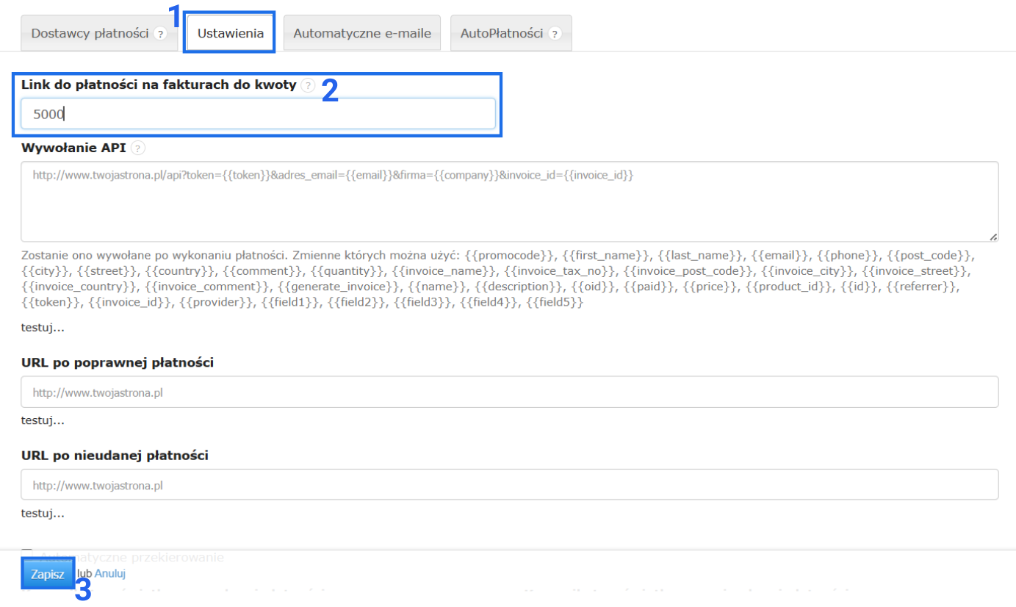Focus the invoice amount field containing 5000

(258, 114)
